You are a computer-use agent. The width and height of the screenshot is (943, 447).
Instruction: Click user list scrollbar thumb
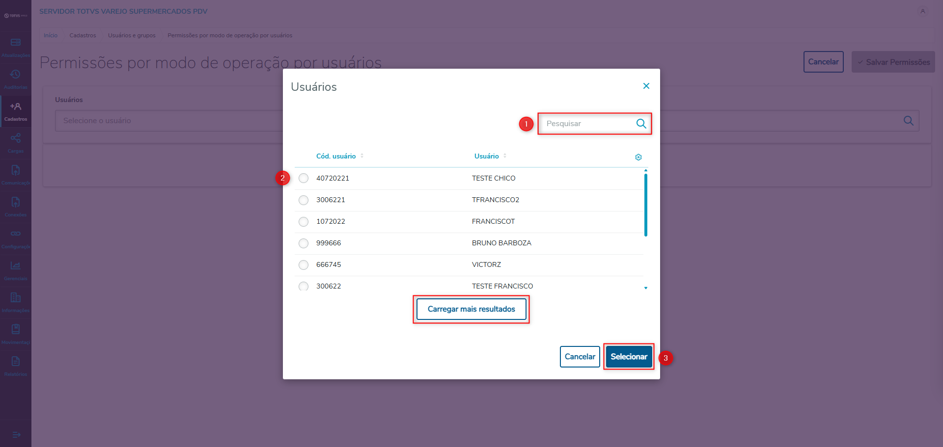coord(646,205)
